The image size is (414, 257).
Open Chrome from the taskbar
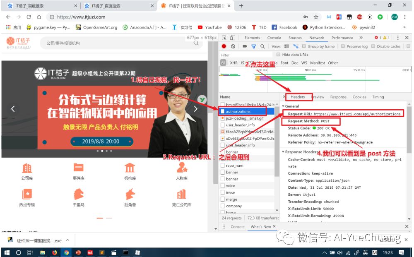pyautogui.click(x=66, y=252)
